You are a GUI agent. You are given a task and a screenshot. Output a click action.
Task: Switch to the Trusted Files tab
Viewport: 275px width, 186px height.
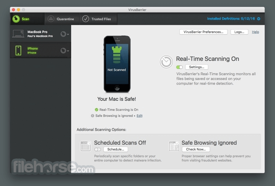point(98,19)
